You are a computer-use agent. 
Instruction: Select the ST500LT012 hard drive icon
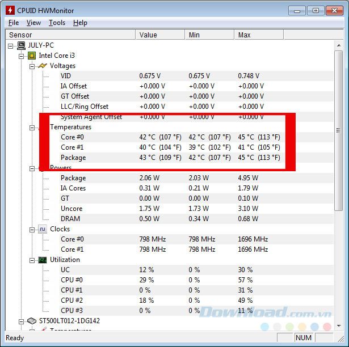(x=32, y=321)
